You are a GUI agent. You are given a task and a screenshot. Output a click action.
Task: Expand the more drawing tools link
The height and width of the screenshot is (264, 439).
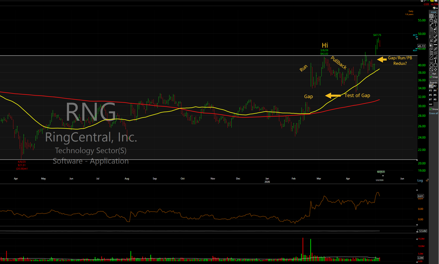click(x=434, y=12)
